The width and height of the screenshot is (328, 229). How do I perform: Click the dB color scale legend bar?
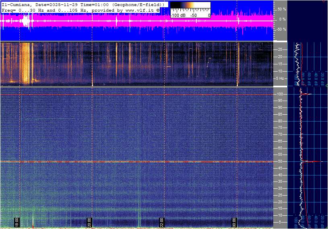click(x=190, y=7)
